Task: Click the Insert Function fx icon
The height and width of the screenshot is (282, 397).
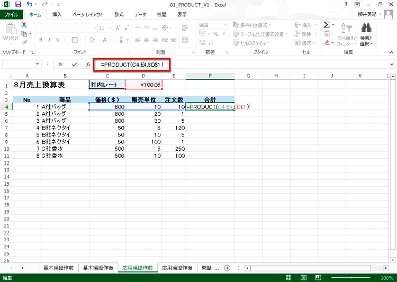Action: tap(88, 65)
